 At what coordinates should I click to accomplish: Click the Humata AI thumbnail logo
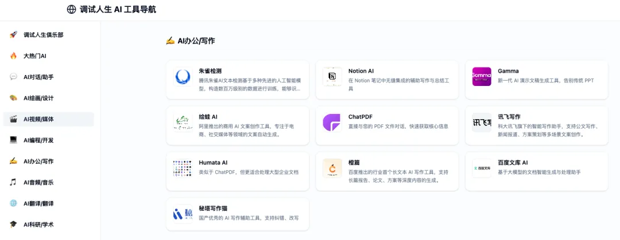[x=183, y=168]
